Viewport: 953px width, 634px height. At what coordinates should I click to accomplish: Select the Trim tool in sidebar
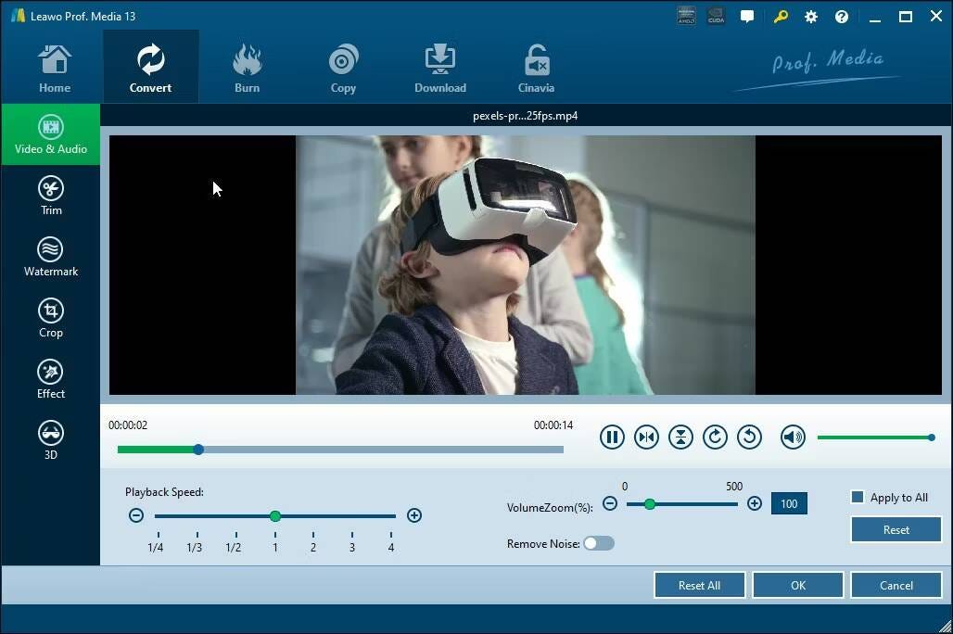(x=51, y=194)
